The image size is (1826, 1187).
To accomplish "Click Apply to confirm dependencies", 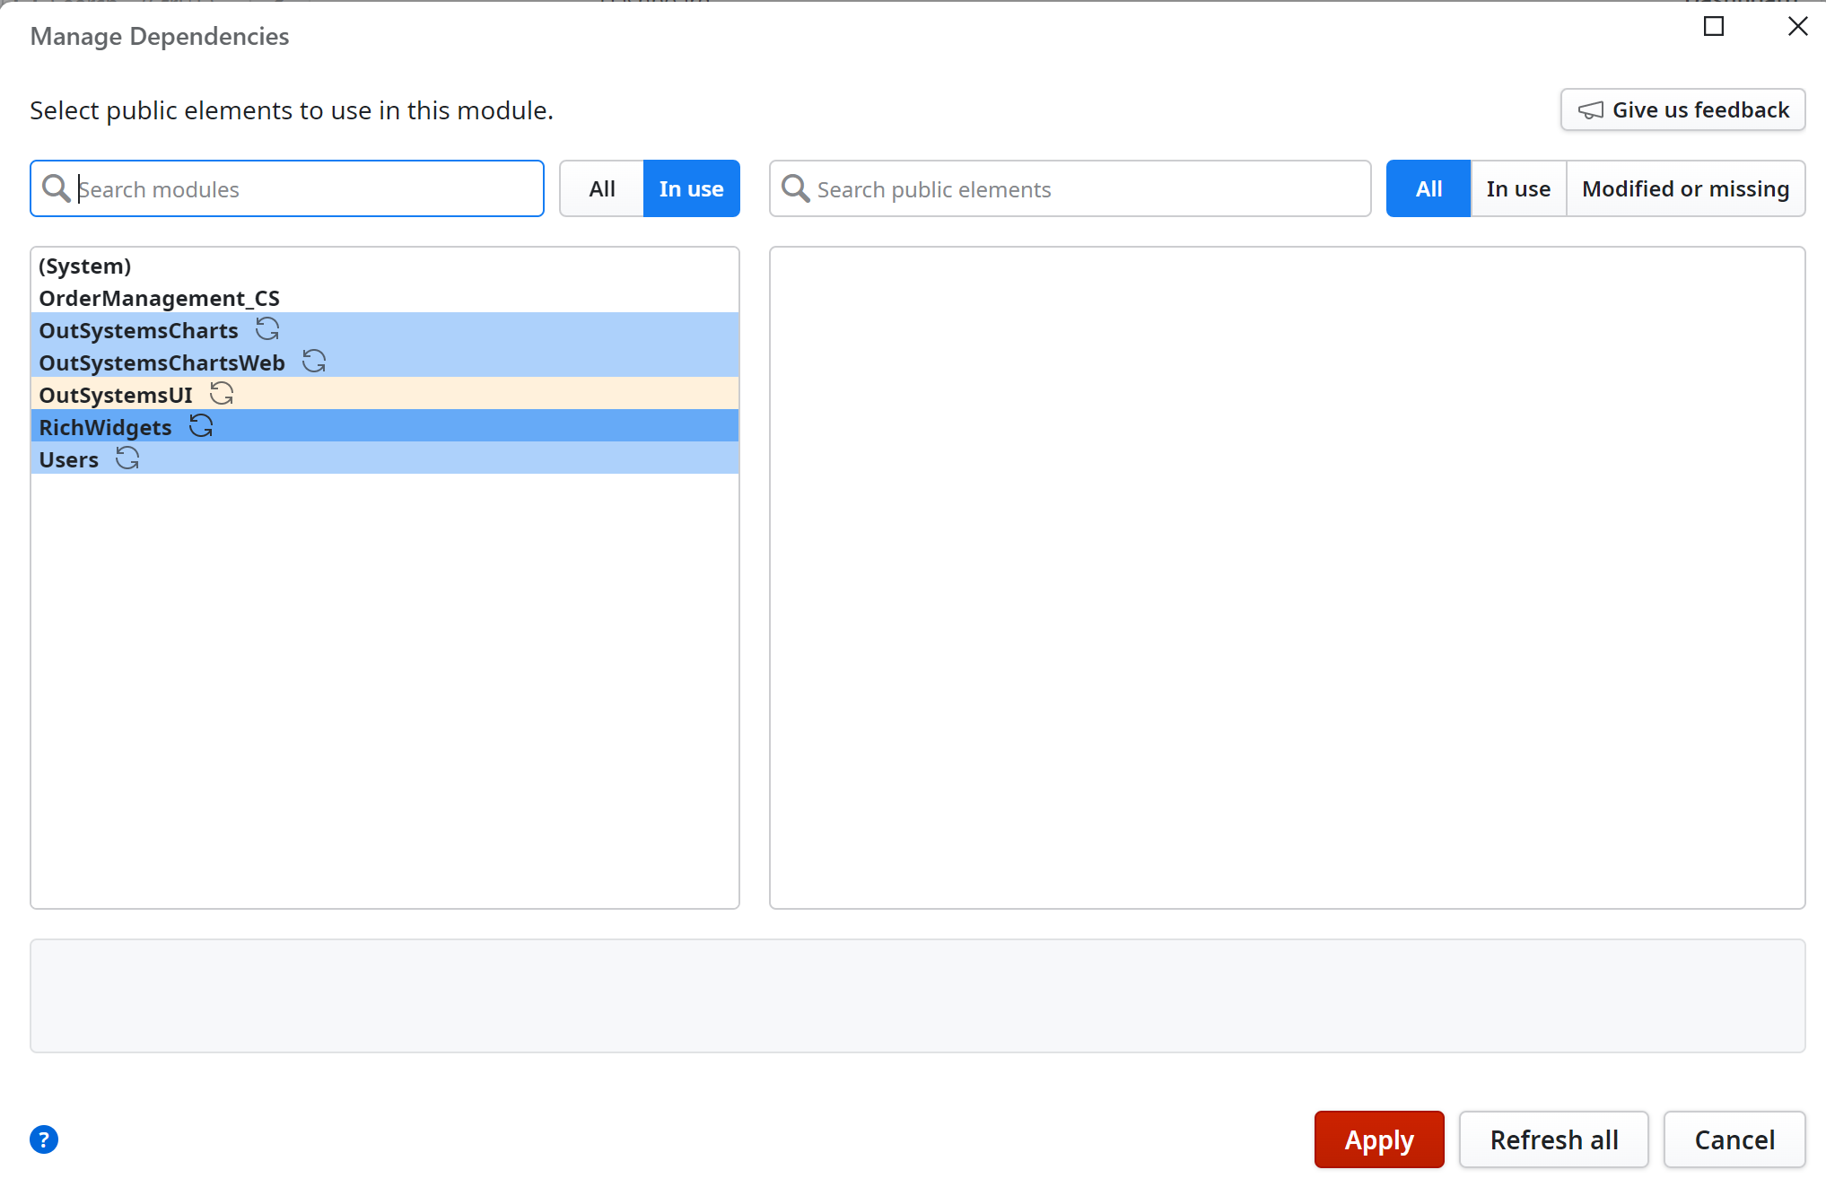I will (x=1379, y=1139).
